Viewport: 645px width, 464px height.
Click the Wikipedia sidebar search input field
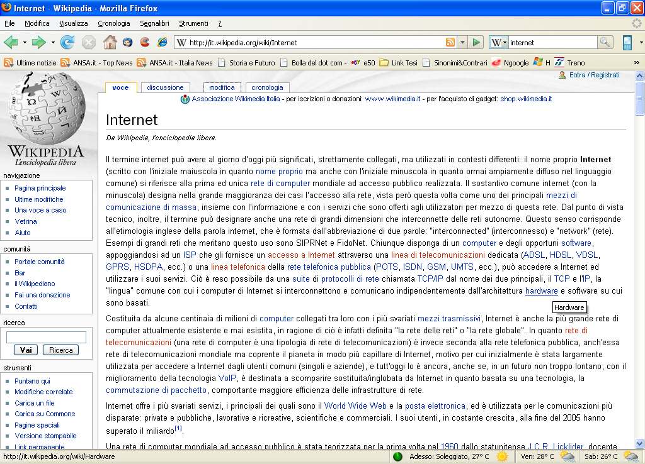pos(46,337)
